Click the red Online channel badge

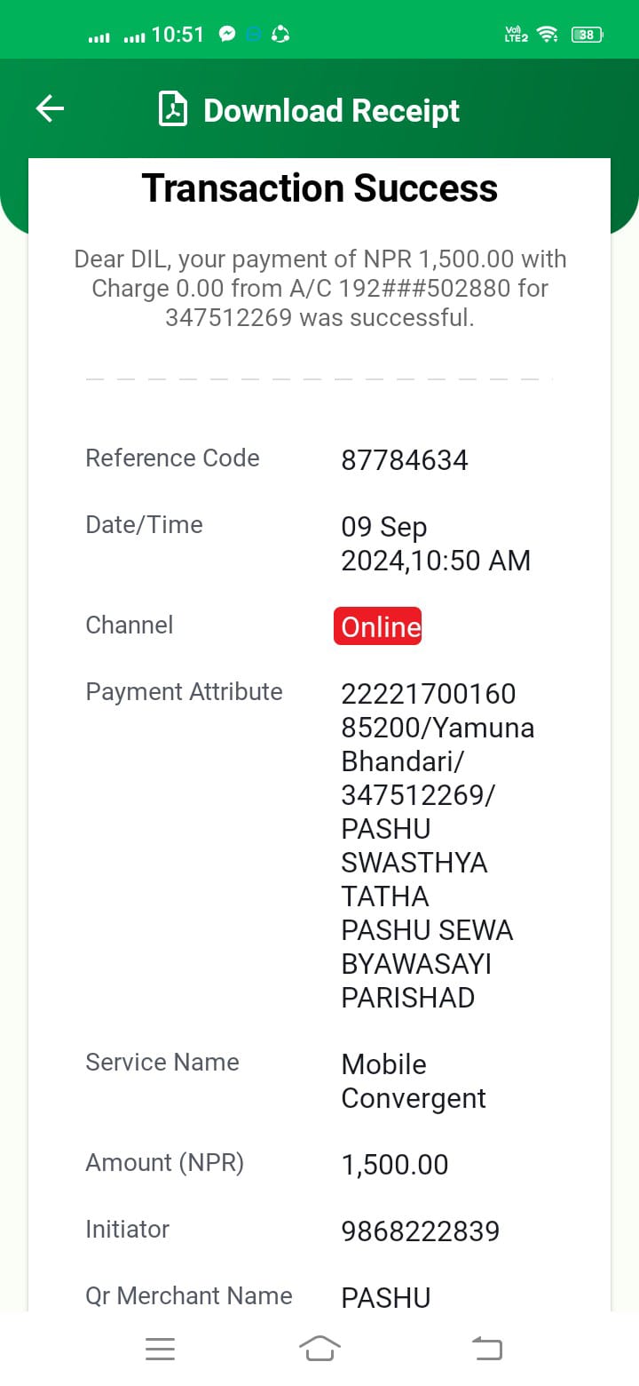tap(377, 626)
